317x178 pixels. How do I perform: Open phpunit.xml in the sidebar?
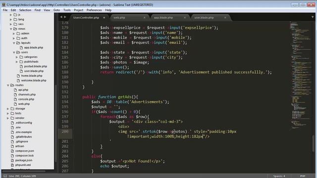23,165
